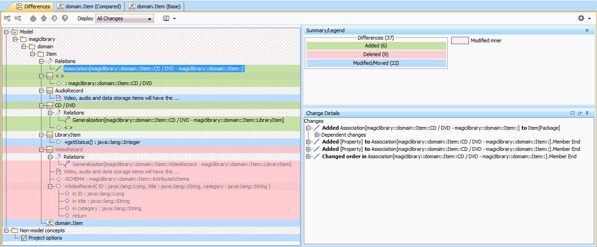Click the Added (6) legend bar
The height and width of the screenshot is (247, 597).
point(376,46)
